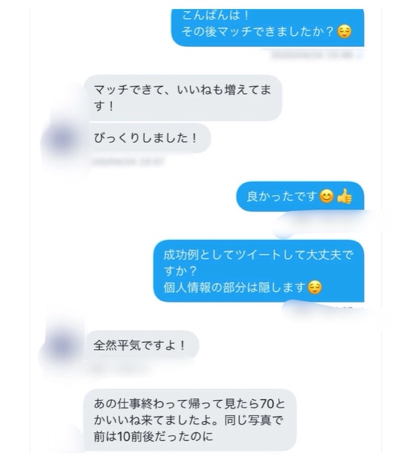Click the relieved-face emoji after マッチできましたか?
Viewport: 403px width, 461px height.
tap(345, 32)
